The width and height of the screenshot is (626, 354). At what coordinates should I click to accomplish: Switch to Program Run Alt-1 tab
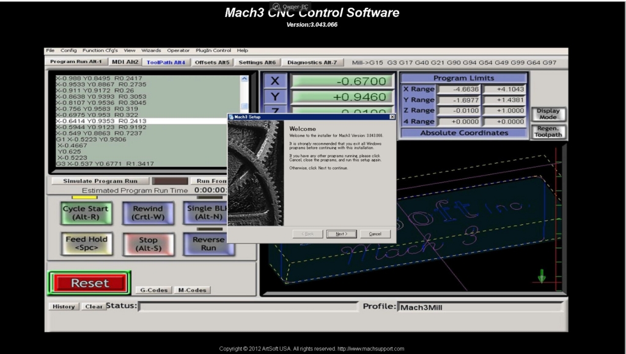(76, 62)
